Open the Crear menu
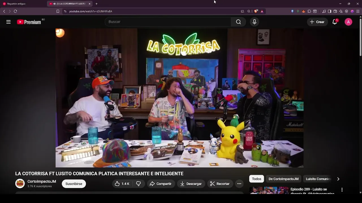This screenshot has height=203, width=362. 317,22
